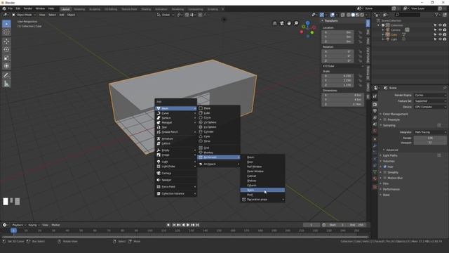Click the Camera icon in Add menu
This screenshot has width=449, height=253.
click(159, 174)
